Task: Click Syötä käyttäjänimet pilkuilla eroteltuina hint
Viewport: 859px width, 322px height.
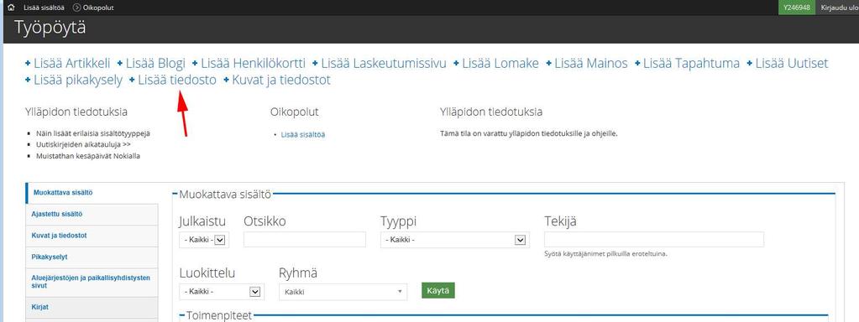Action: (x=606, y=254)
